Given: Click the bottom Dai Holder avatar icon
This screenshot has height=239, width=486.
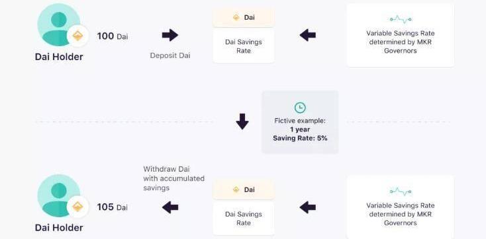Looking at the screenshot, I should [58, 195].
